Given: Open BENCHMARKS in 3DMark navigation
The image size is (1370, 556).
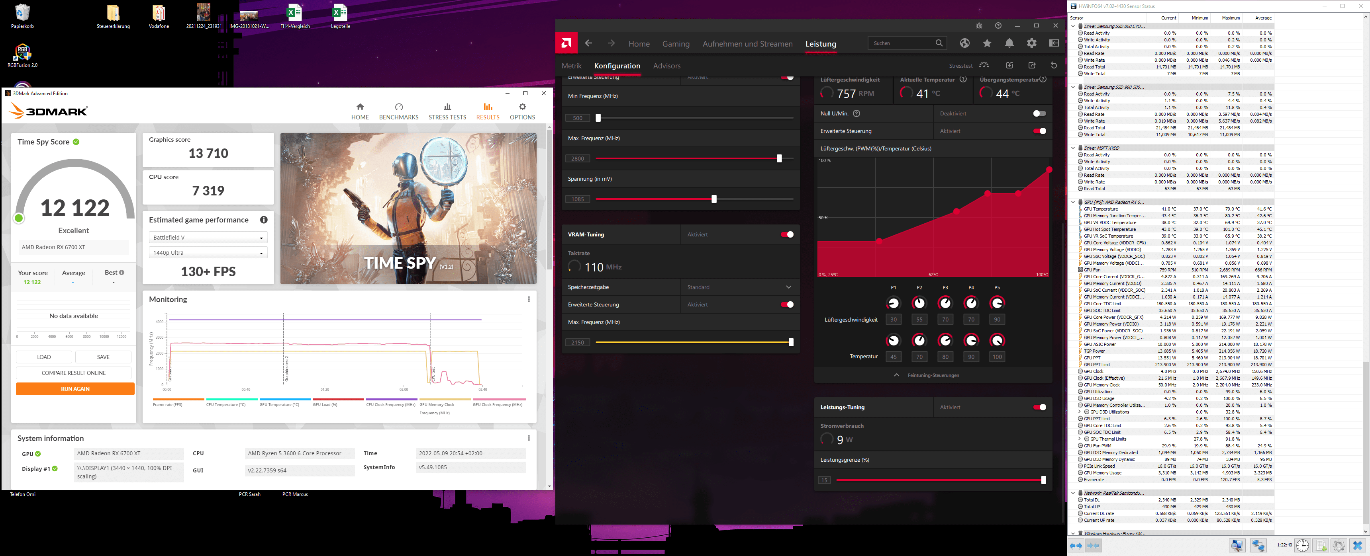Looking at the screenshot, I should click(x=398, y=111).
